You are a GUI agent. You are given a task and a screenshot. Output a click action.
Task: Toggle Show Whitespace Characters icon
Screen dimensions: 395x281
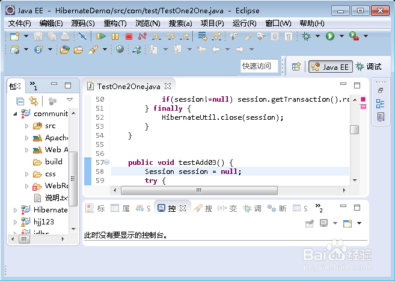[x=289, y=37]
